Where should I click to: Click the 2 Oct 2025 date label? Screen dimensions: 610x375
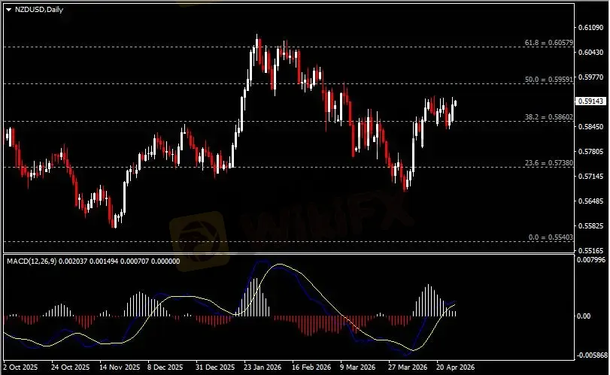tap(20, 367)
